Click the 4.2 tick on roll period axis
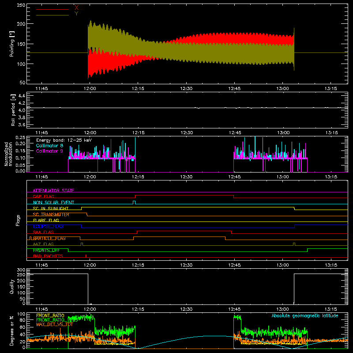This screenshot has height=353, width=353. [22, 103]
